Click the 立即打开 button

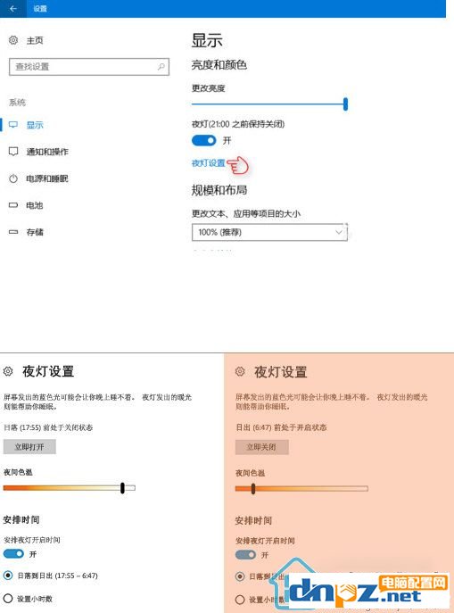coord(29,447)
